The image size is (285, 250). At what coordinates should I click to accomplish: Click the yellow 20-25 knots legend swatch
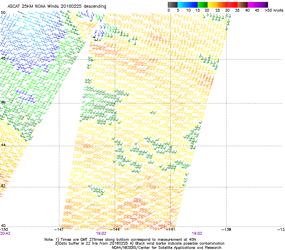pyautogui.click(x=213, y=5)
